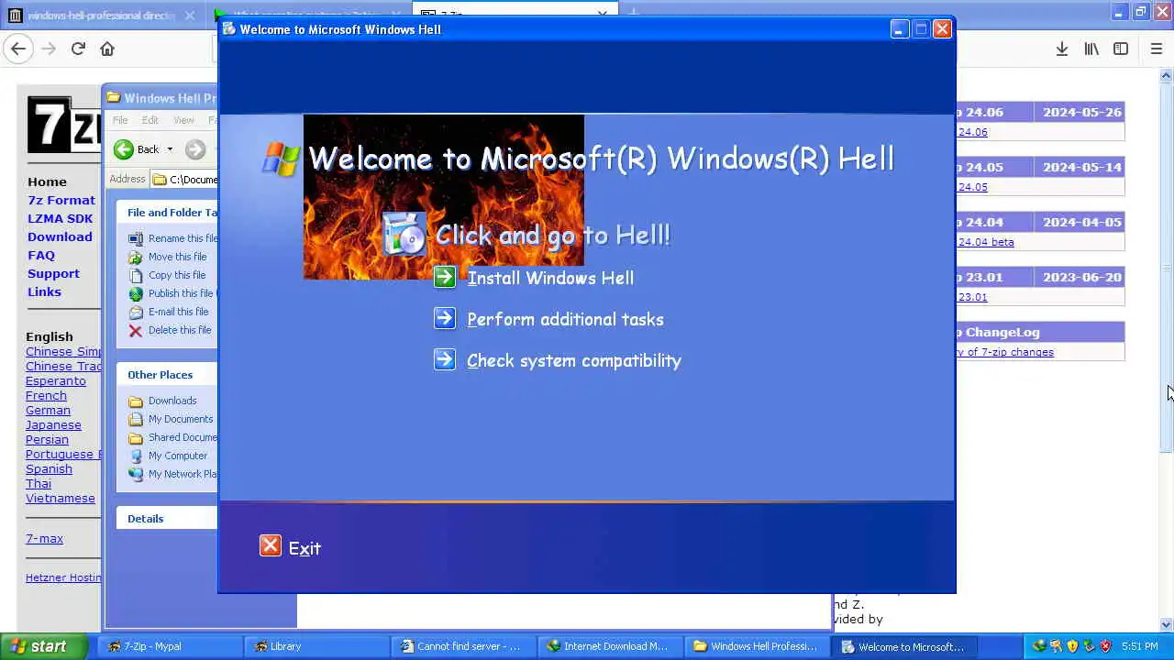Viewport: 1174px width, 660px height.
Task: Open My Documents in Other Places
Action: click(181, 419)
